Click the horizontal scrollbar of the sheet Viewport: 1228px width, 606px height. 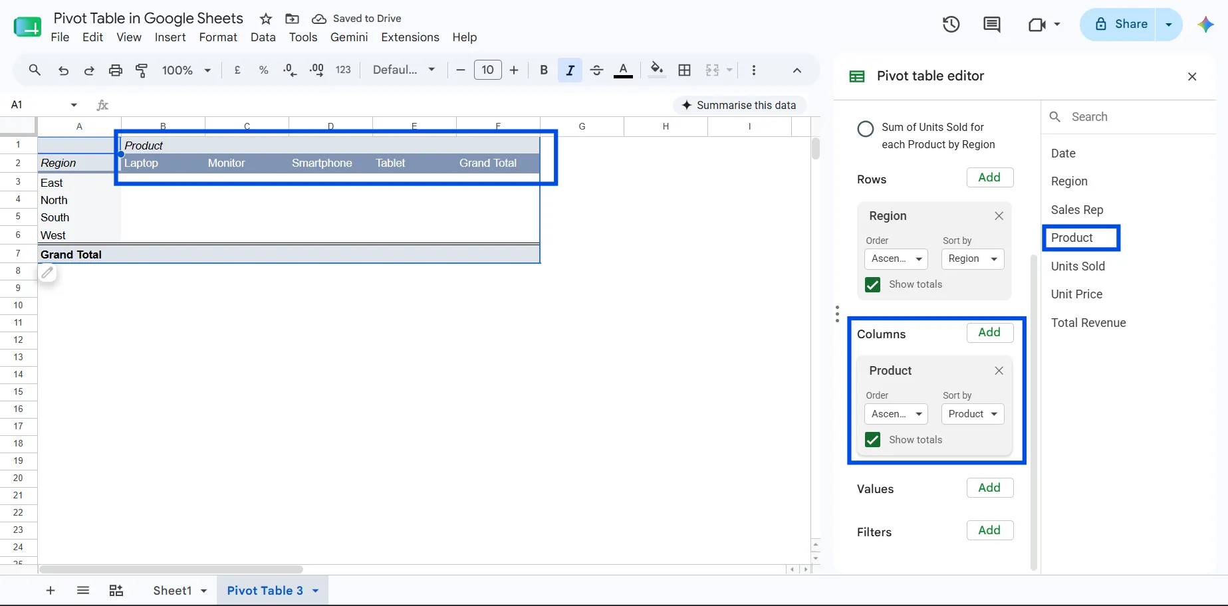point(171,569)
